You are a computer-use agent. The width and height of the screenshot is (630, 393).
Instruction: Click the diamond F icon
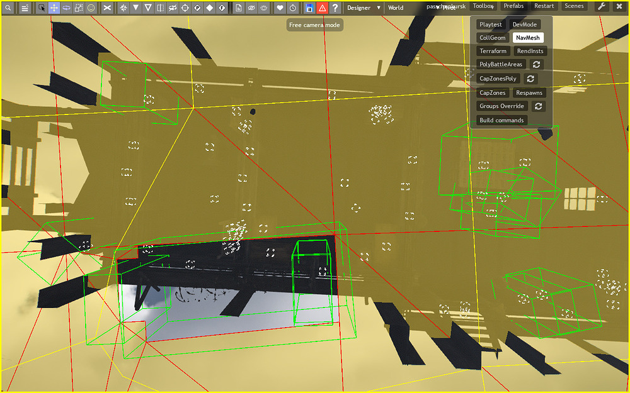pyautogui.click(x=222, y=8)
